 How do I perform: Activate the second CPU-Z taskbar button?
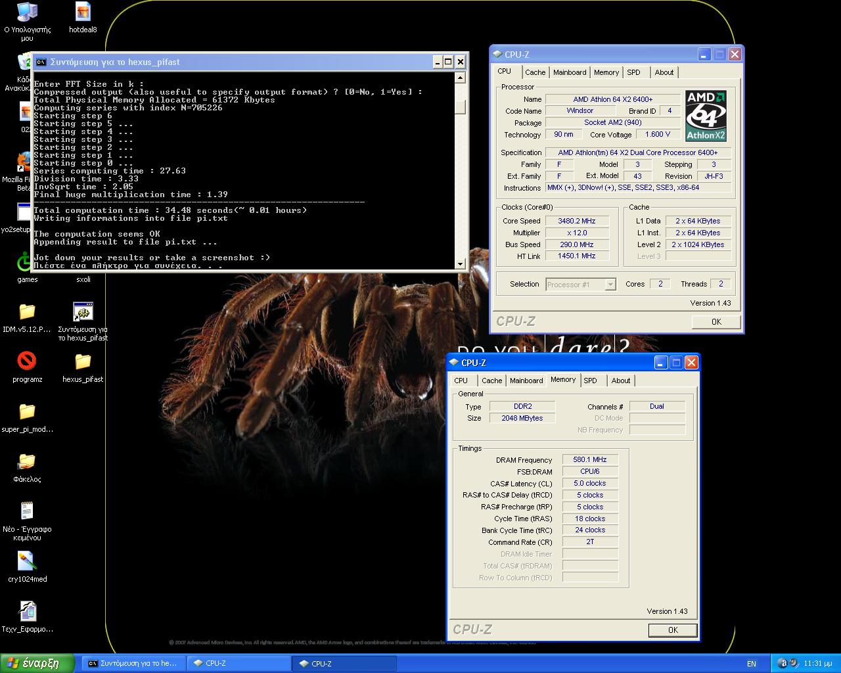(x=344, y=663)
